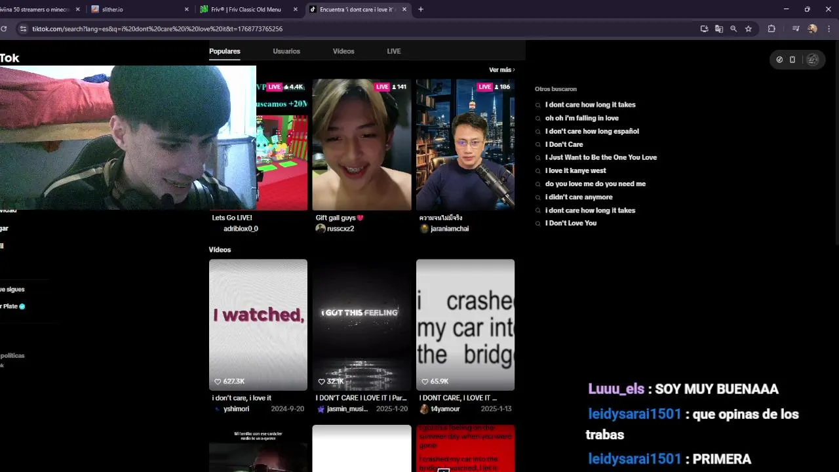Search suggestion 'I don't care how long español'
Viewport: 839px width, 472px height.
[592, 131]
